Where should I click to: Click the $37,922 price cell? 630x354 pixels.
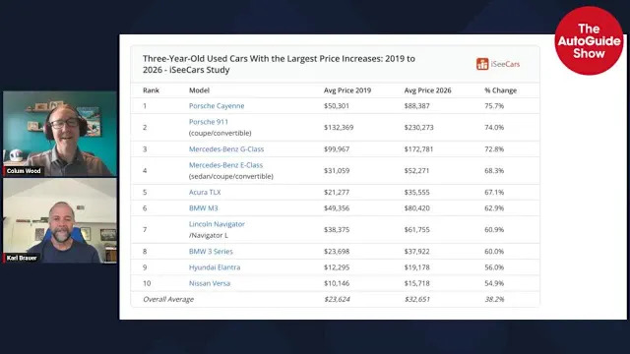click(417, 252)
